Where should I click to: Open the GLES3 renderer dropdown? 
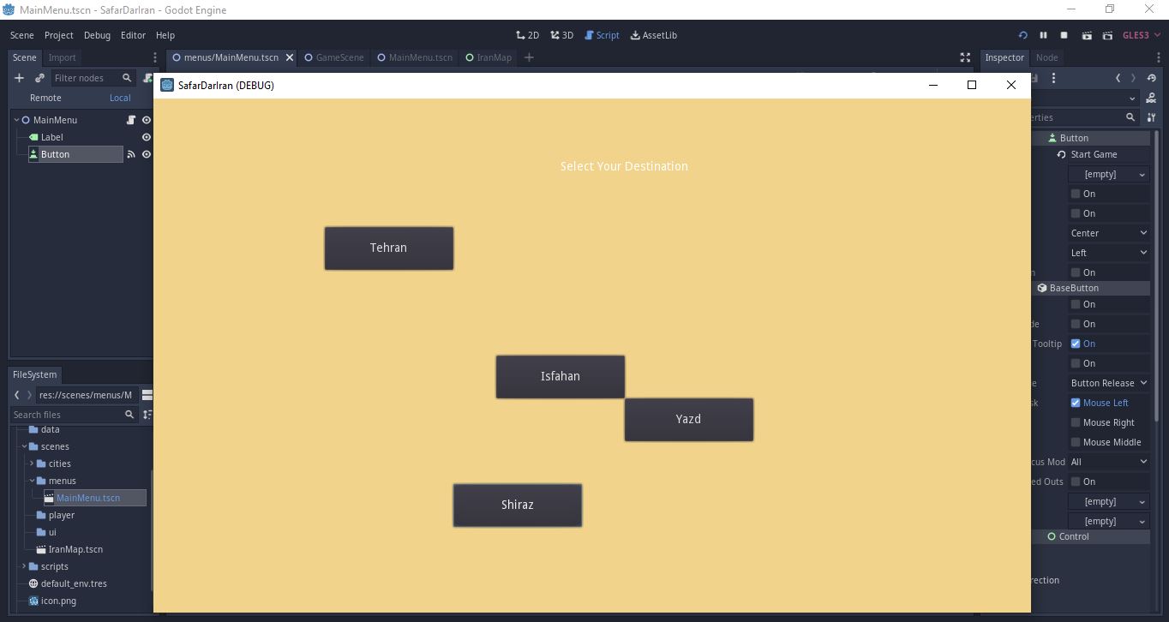click(x=1141, y=35)
